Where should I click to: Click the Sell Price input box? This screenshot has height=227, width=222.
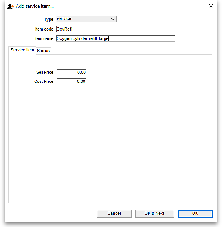(72, 72)
